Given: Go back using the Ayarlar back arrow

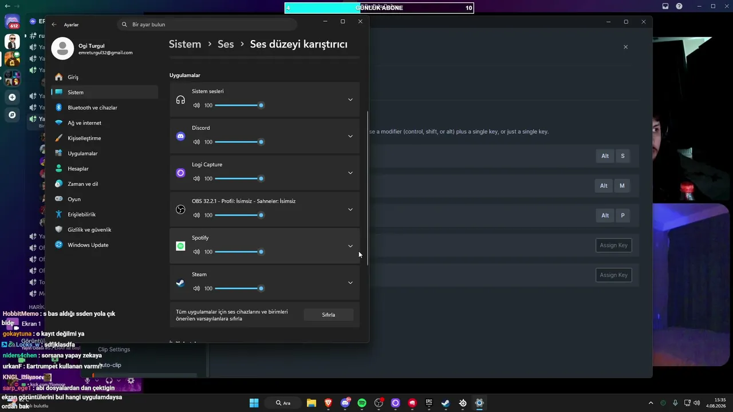Looking at the screenshot, I should pyautogui.click(x=54, y=25).
